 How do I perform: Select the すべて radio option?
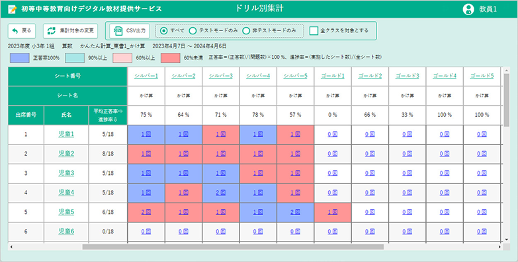[163, 30]
